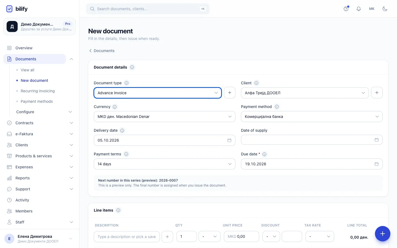Open the company switcher Демо Документи
This screenshot has width=397, height=248.
39,26
